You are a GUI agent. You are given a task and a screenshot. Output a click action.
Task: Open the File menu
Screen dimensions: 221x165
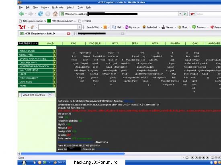tap(21, 8)
